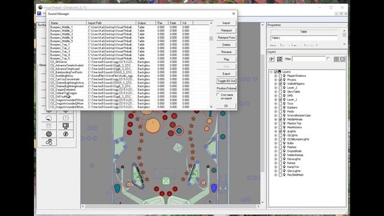This screenshot has width=384, height=216.
Task: Click the Pan column header
Action: coord(162,23)
